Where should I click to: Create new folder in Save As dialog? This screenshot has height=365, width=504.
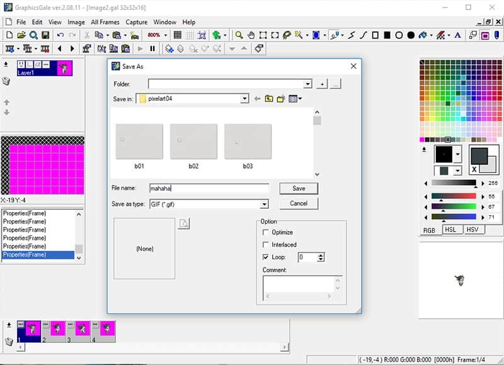(281, 99)
